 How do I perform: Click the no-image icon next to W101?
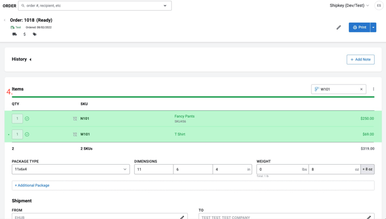[x=75, y=134]
